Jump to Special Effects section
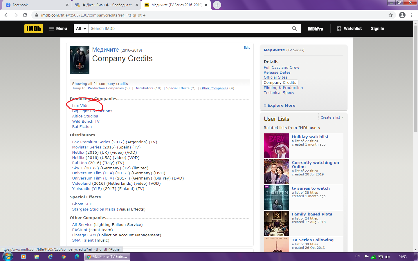 click(x=178, y=88)
